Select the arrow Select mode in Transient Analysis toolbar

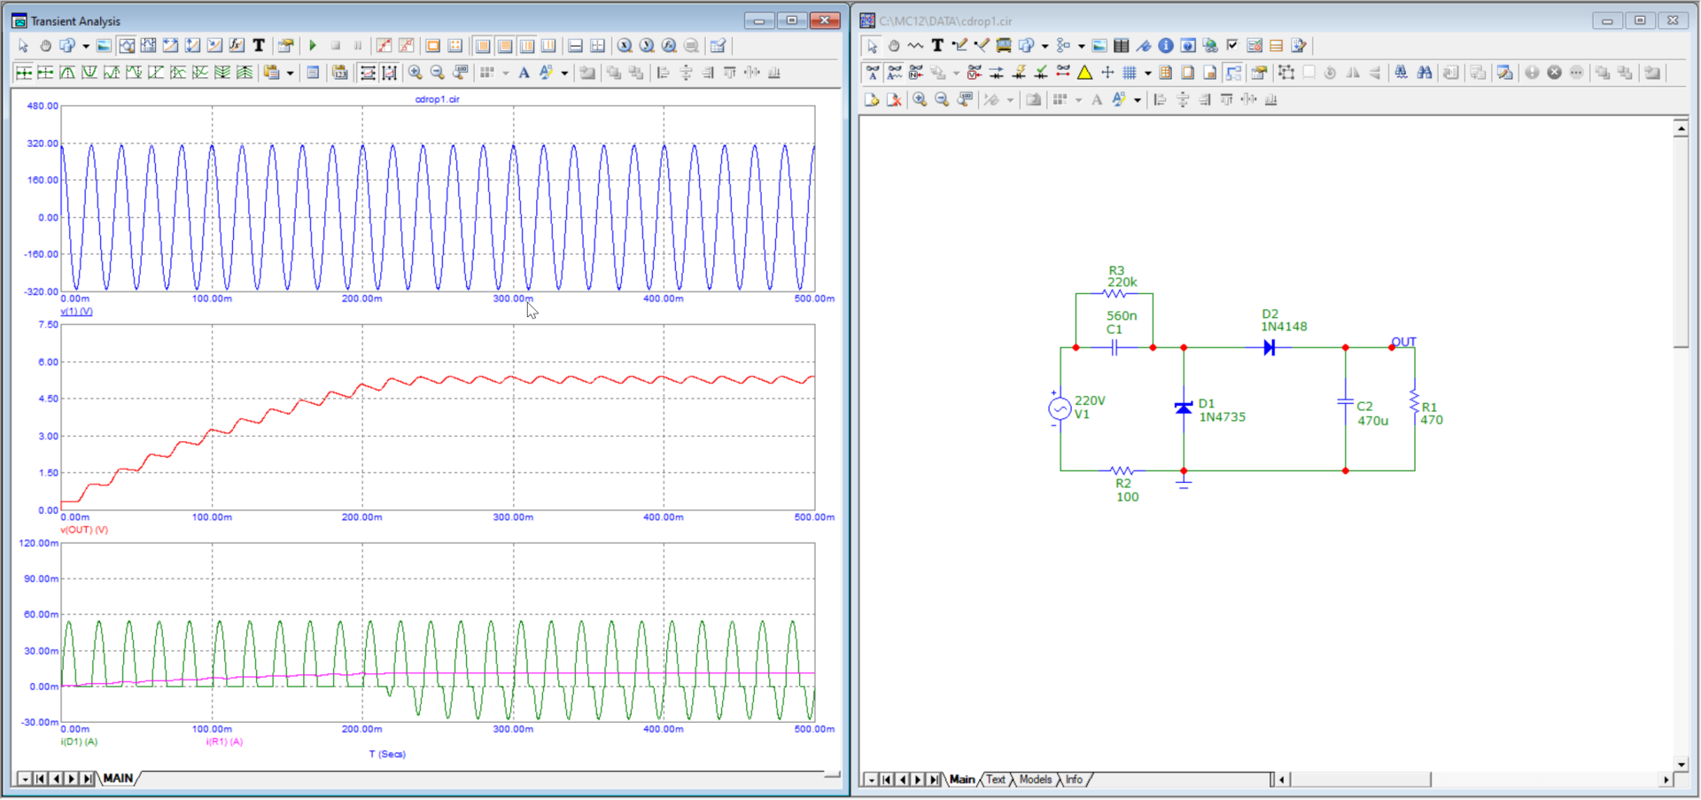[23, 46]
